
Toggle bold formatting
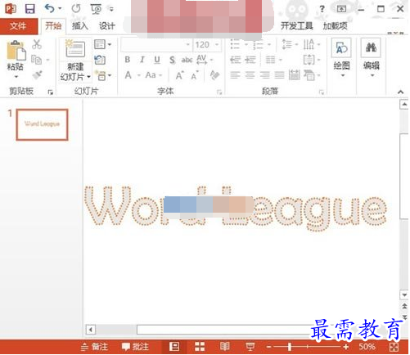(127, 60)
